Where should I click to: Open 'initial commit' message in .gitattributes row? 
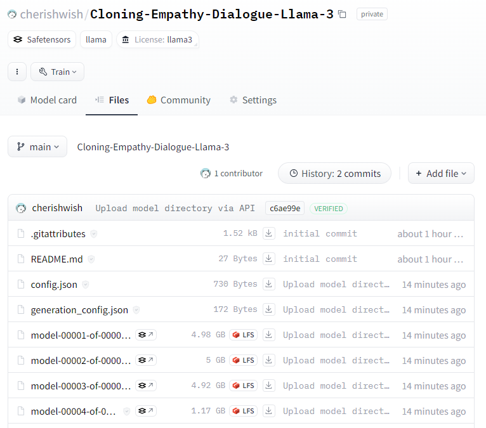coord(320,233)
